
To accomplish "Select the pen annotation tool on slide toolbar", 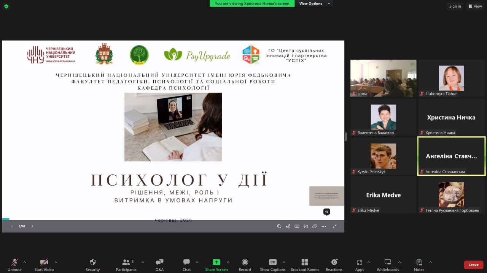I will point(288,226).
